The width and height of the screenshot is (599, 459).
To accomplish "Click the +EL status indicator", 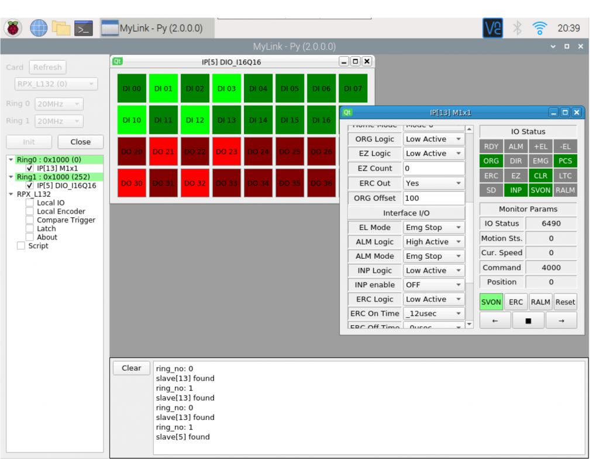I will tap(541, 147).
